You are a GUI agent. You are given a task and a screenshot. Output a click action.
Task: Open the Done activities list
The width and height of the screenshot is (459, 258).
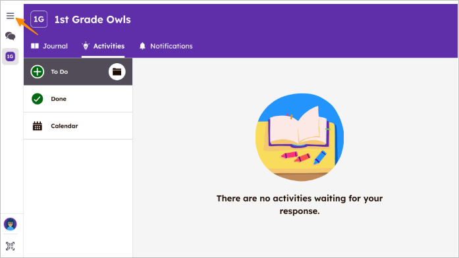pos(78,99)
